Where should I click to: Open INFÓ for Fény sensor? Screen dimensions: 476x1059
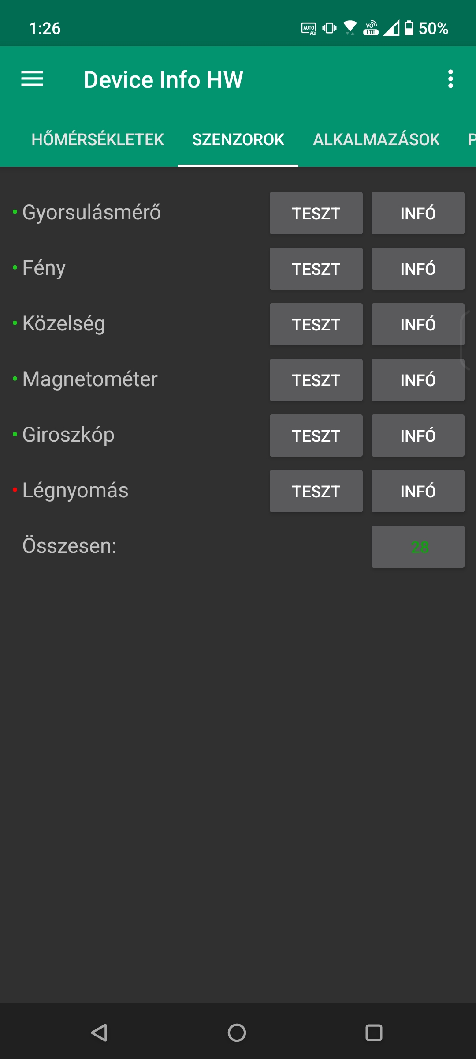(418, 269)
